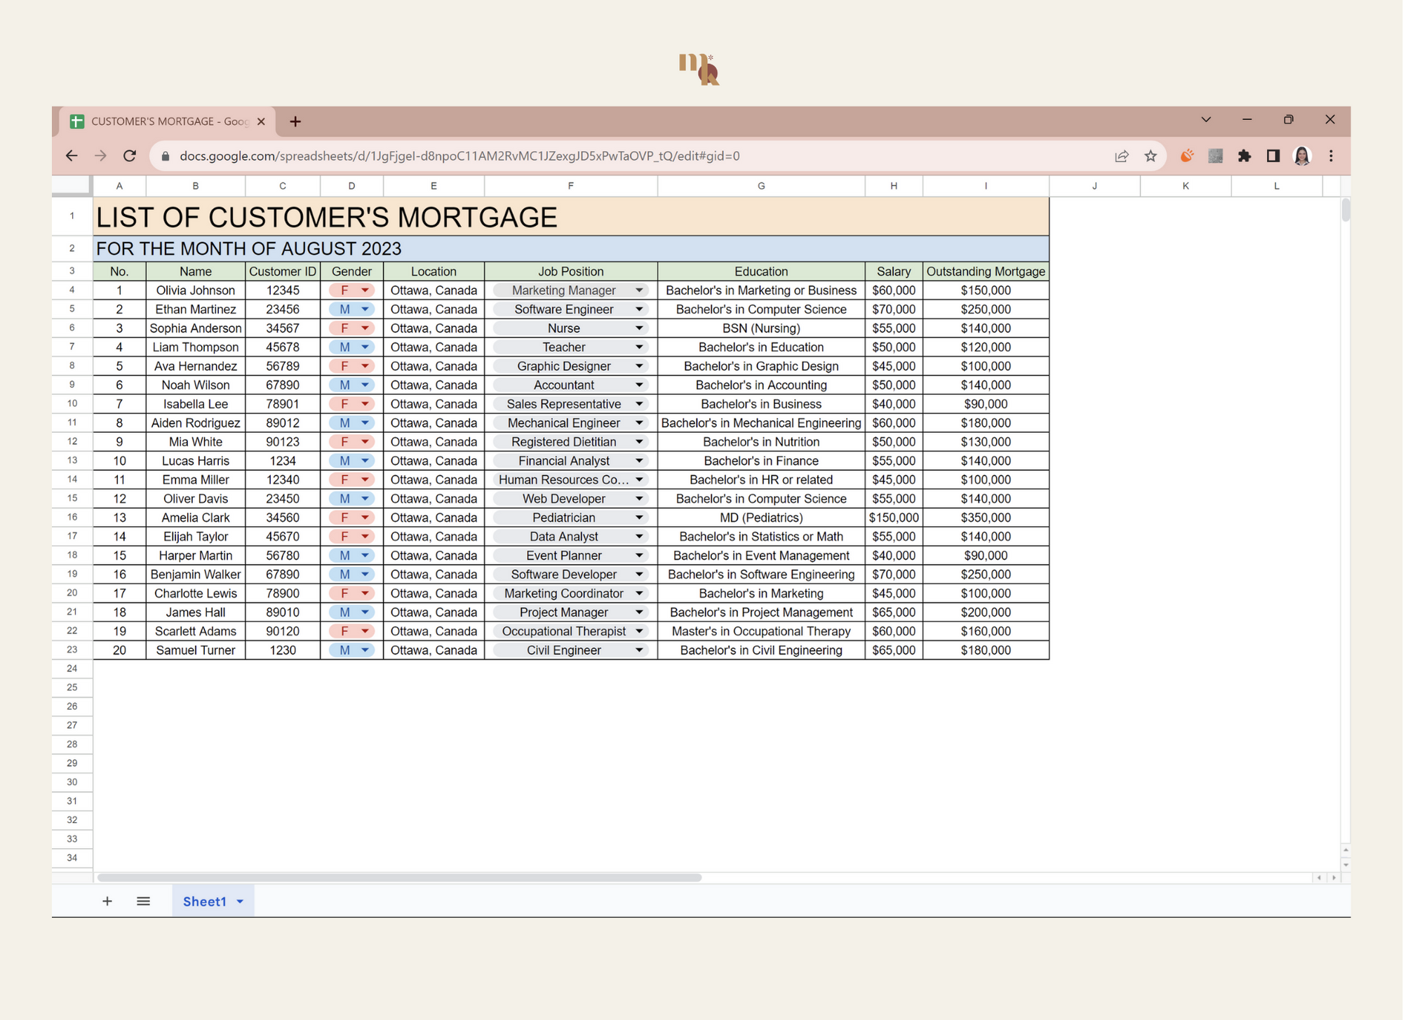Click the share page icon
1403x1020 pixels.
pos(1121,156)
